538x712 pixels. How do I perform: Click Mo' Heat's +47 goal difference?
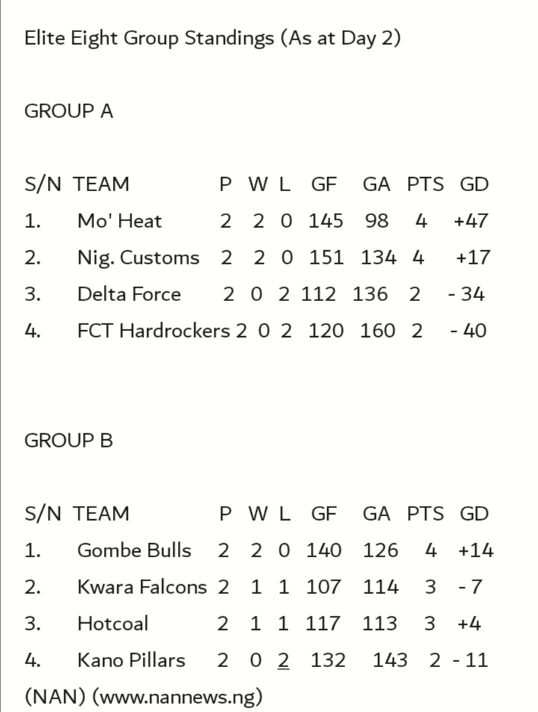471,221
